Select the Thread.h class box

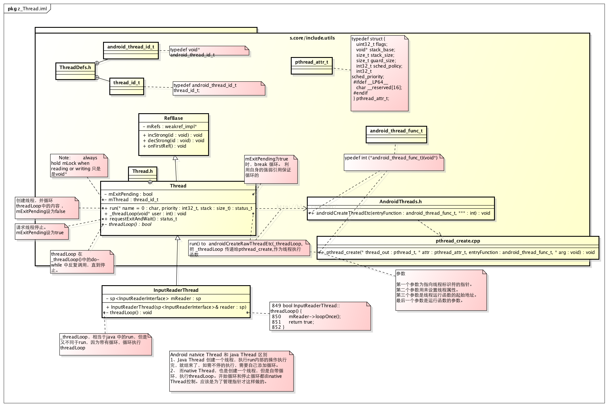pyautogui.click(x=143, y=174)
